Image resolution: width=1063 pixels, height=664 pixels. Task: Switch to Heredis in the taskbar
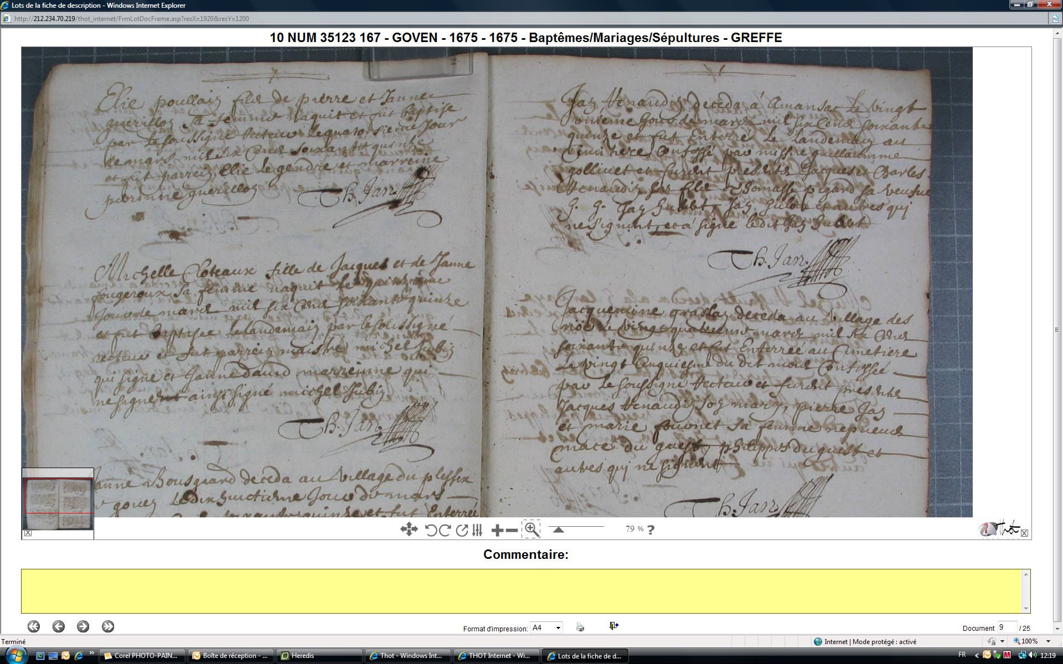[x=319, y=656]
